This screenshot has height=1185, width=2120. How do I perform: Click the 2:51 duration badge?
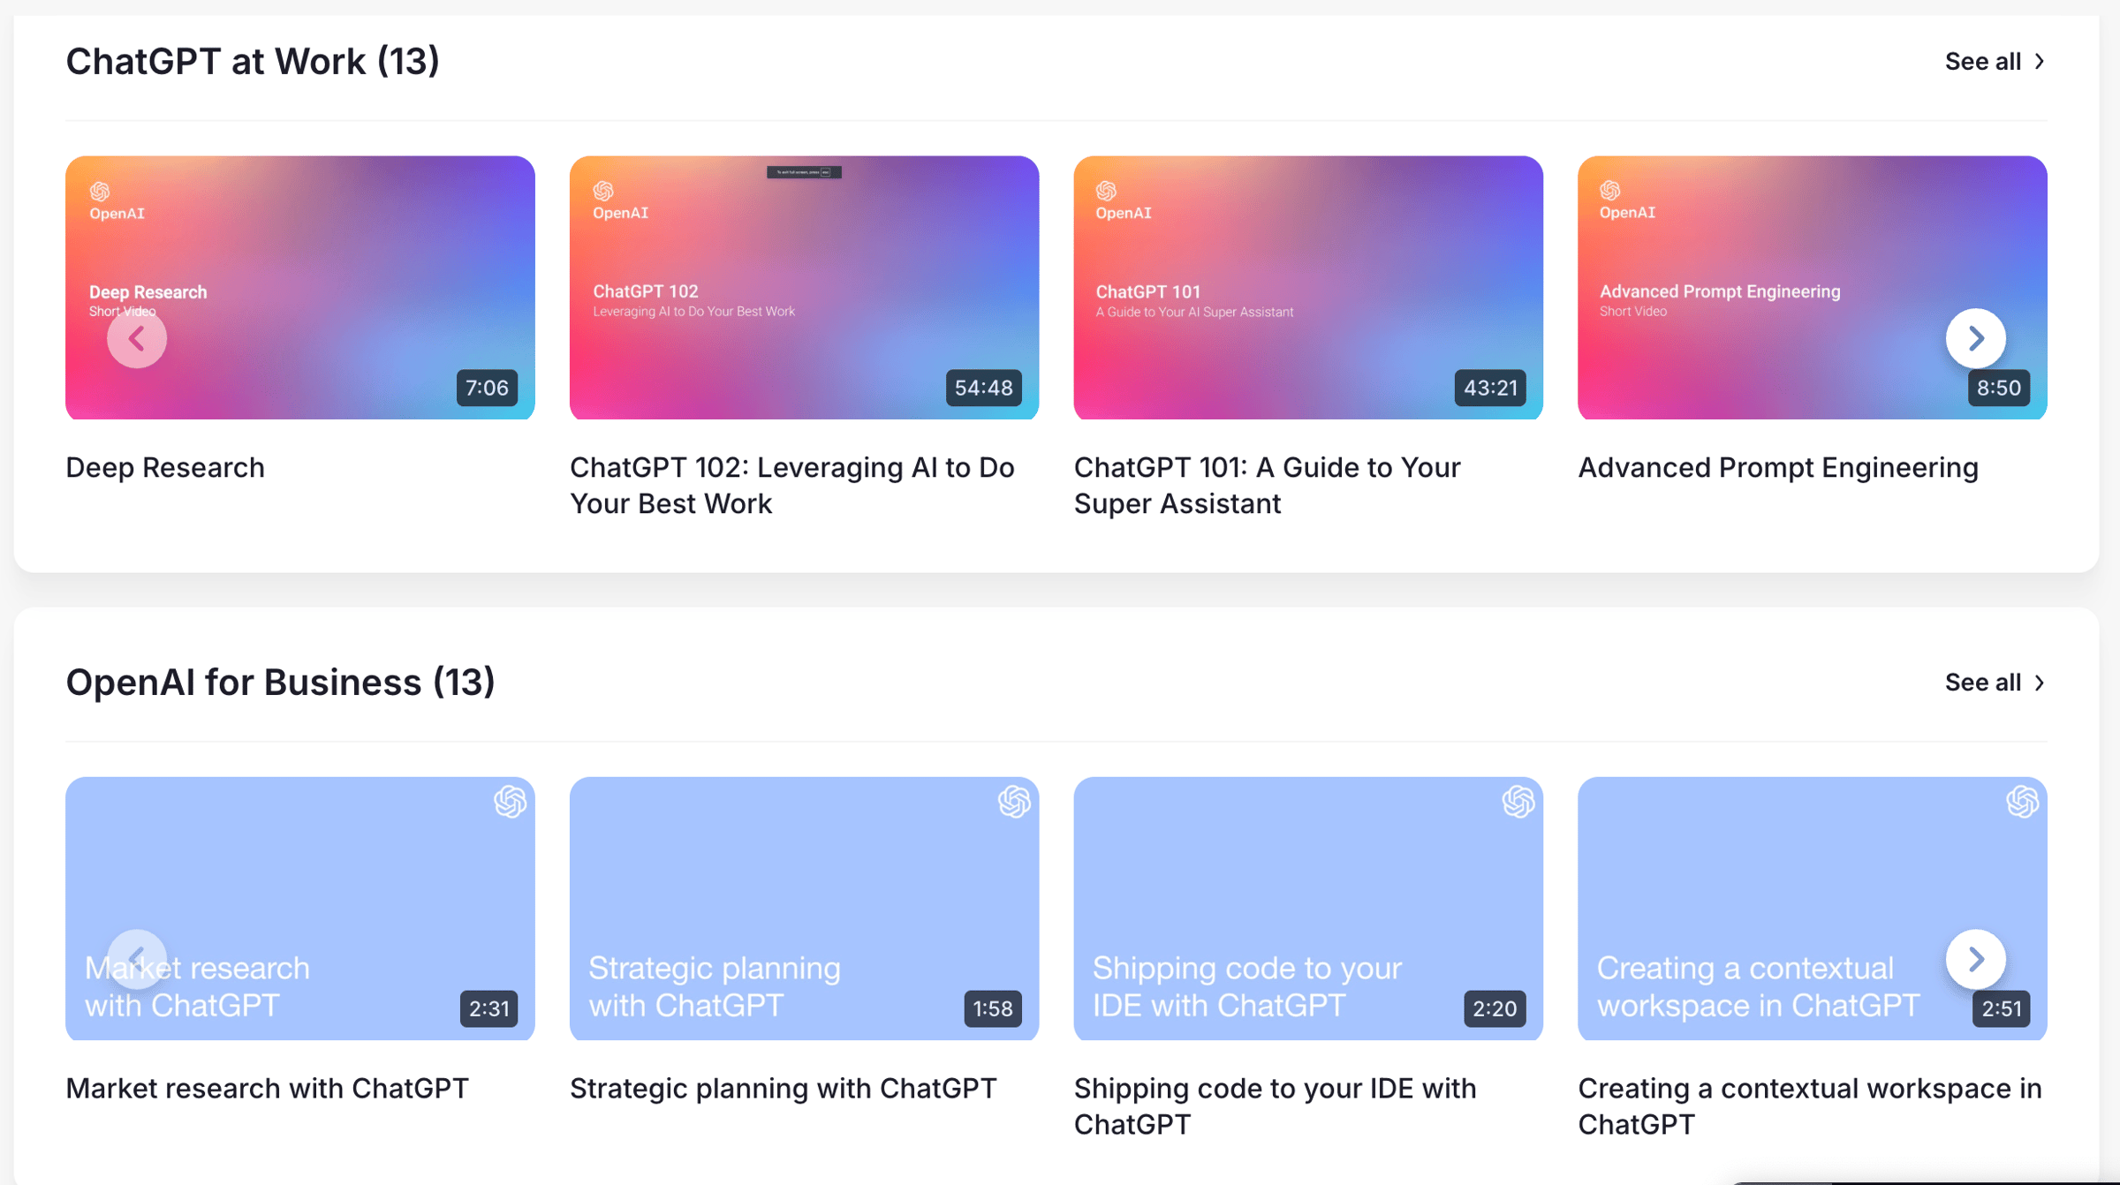(2001, 1008)
